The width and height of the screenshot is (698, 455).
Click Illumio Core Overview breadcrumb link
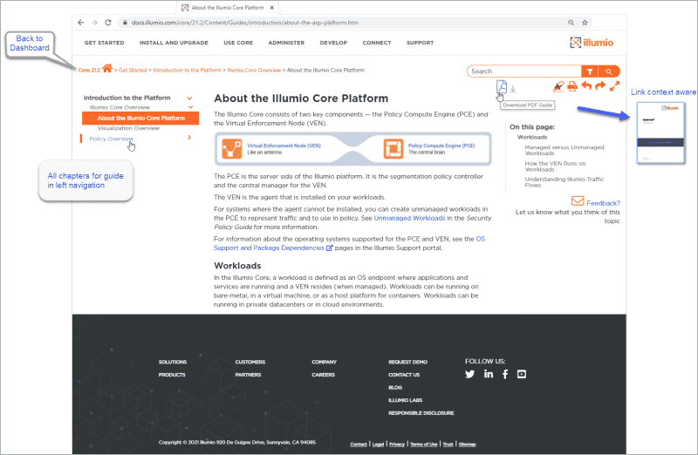(254, 71)
